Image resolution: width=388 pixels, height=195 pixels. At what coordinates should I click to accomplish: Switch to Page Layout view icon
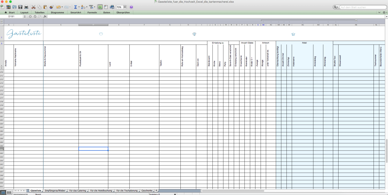tap(9, 192)
